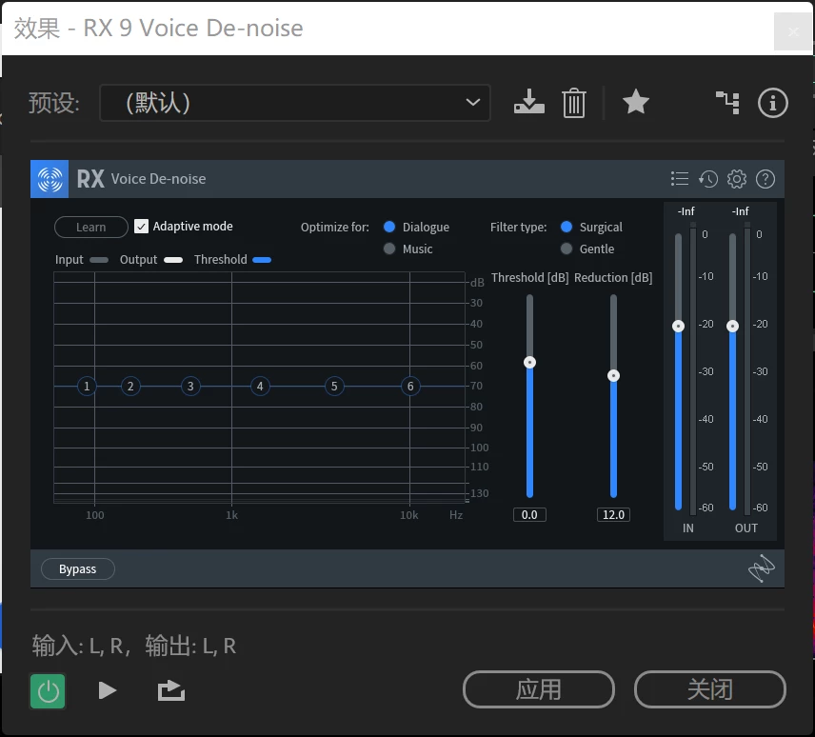The image size is (815, 737).
Task: Toggle the loop playback button
Action: click(171, 690)
